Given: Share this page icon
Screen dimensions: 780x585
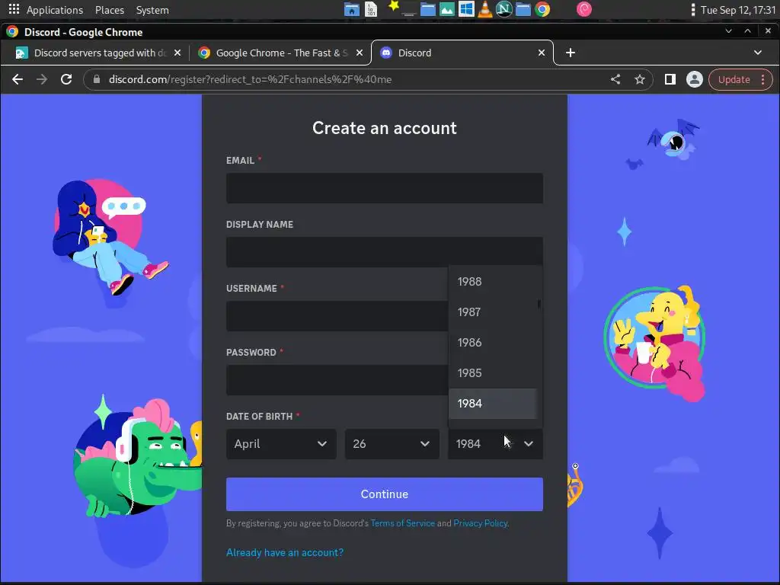Looking at the screenshot, I should 615,79.
